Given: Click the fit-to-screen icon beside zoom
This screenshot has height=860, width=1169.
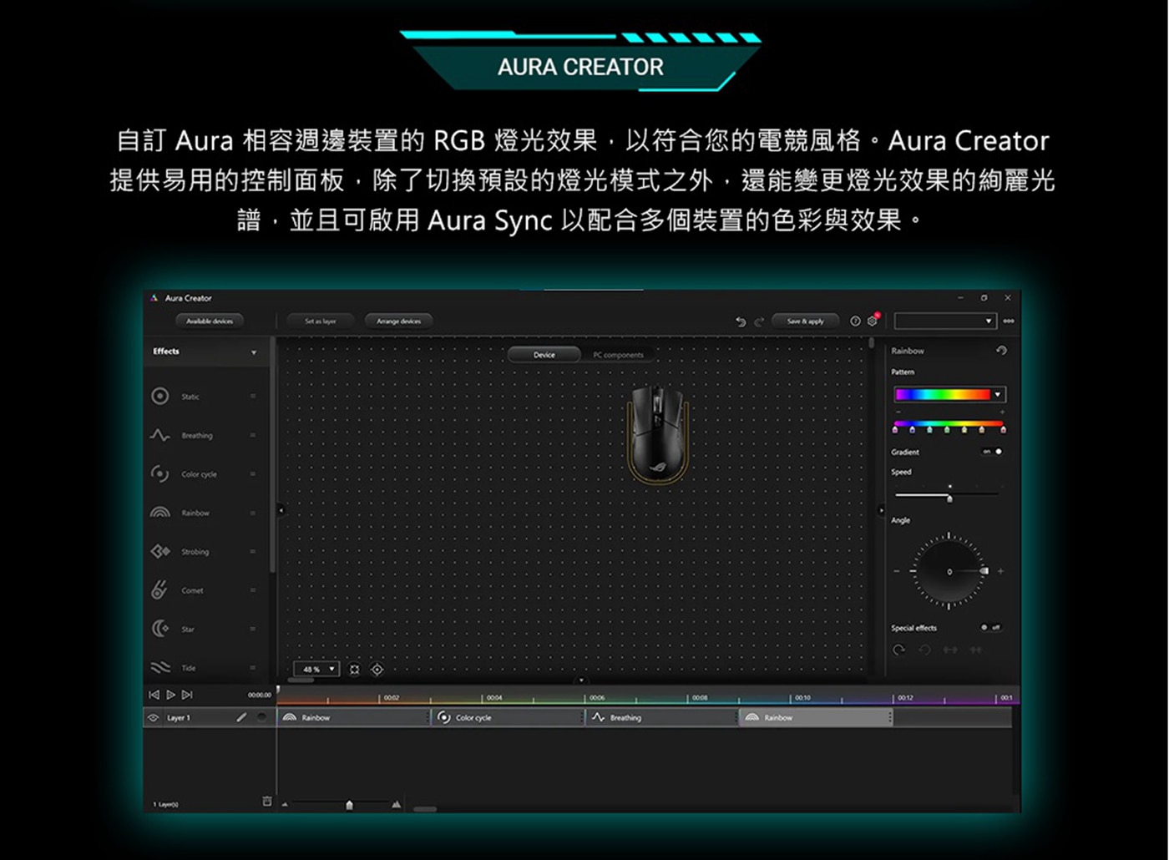Looking at the screenshot, I should coord(354,670).
